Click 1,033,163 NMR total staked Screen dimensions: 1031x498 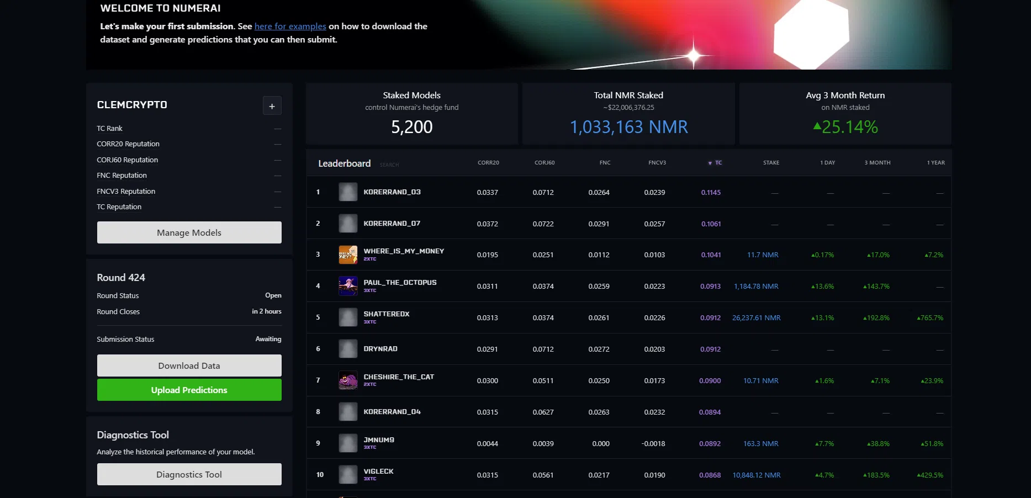click(x=629, y=127)
